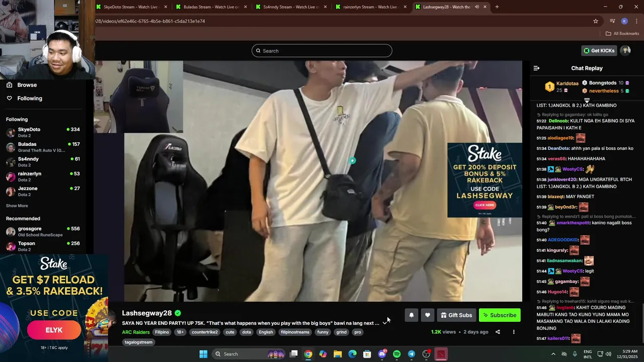The height and width of the screenshot is (362, 644).
Task: Click the address bar URL
Action: click(x=150, y=21)
